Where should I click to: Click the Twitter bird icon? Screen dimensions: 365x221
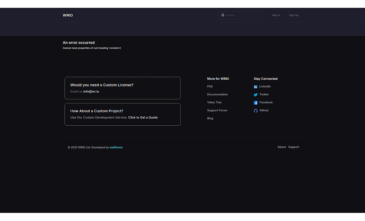[255, 95]
